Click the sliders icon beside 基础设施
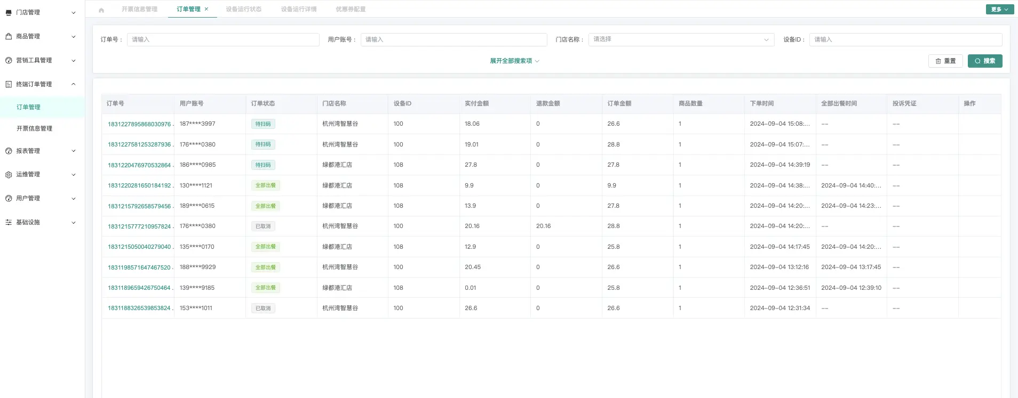The image size is (1018, 398). [x=9, y=223]
